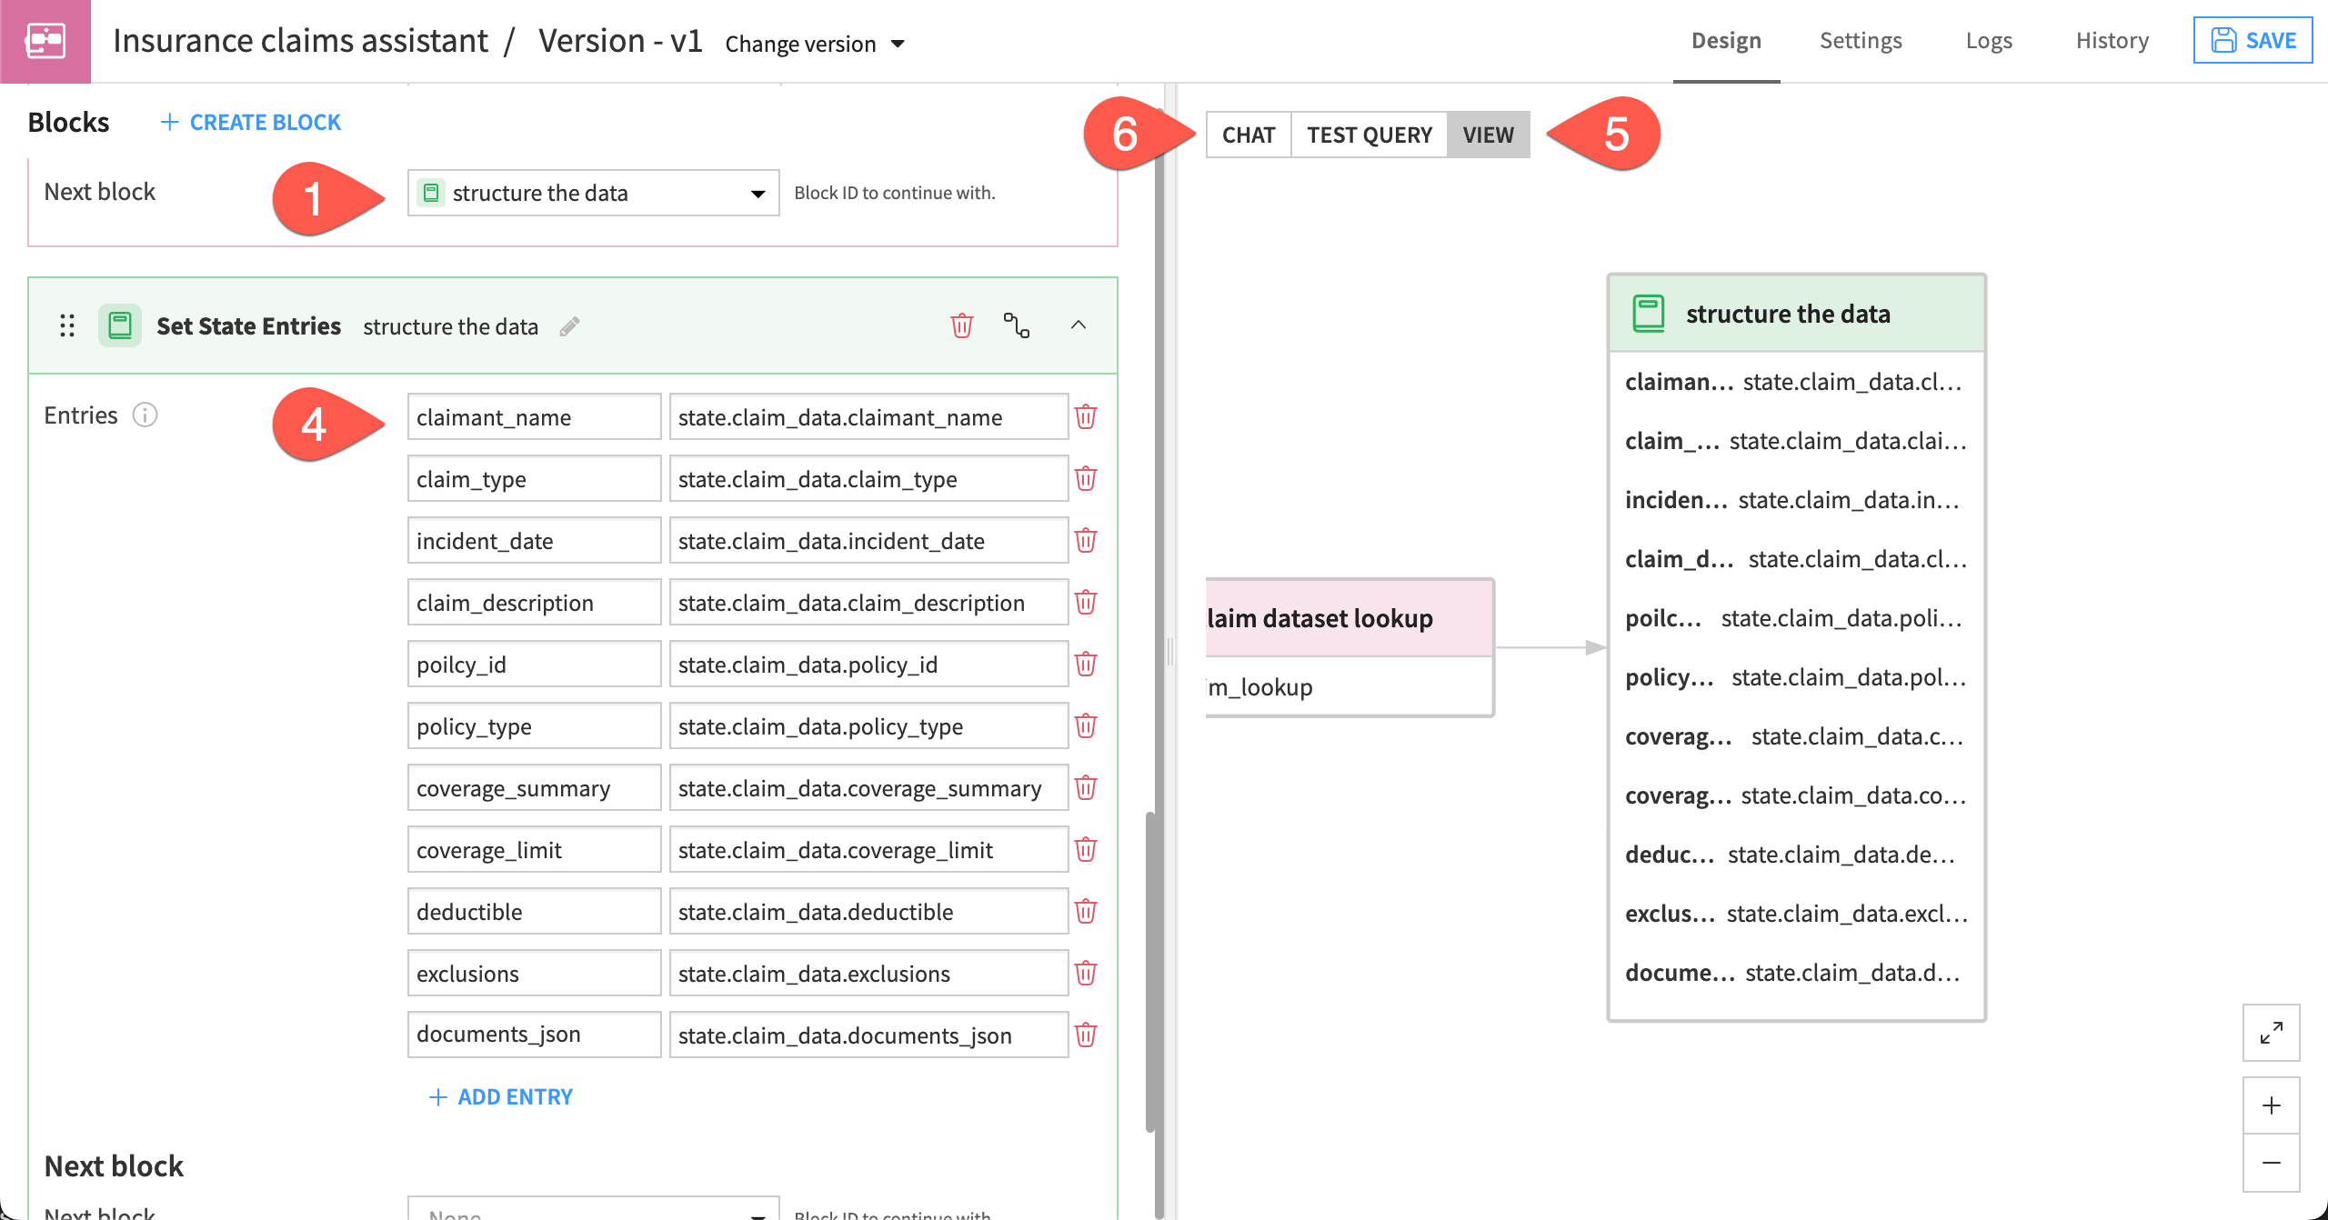
Task: Click CREATE BLOCK
Action: (x=251, y=121)
